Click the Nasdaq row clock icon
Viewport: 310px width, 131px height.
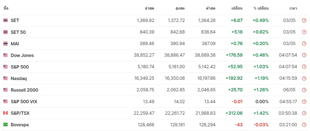point(304,79)
